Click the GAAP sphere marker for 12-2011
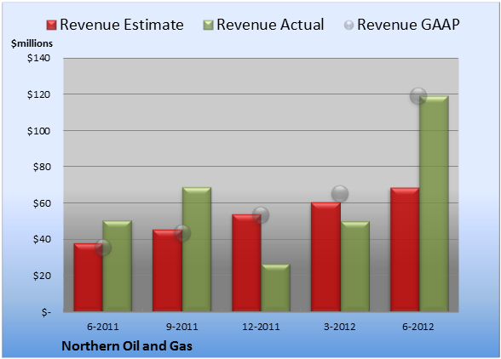This screenshot has height=359, width=501. point(261,215)
